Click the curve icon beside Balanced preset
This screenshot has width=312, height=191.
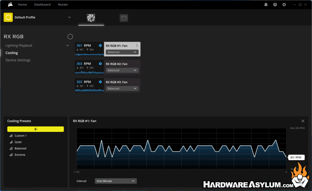click(11, 148)
